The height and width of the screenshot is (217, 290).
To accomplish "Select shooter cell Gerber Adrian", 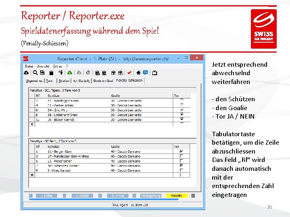I will [x=78, y=105].
